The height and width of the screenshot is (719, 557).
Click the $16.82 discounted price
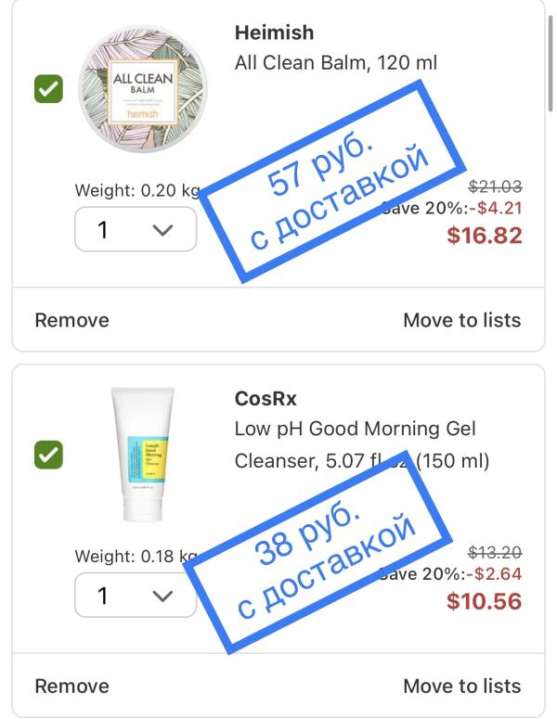[x=484, y=235]
